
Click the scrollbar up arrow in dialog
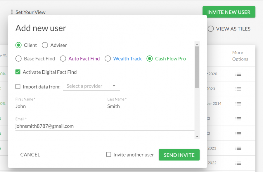pyautogui.click(x=197, y=44)
